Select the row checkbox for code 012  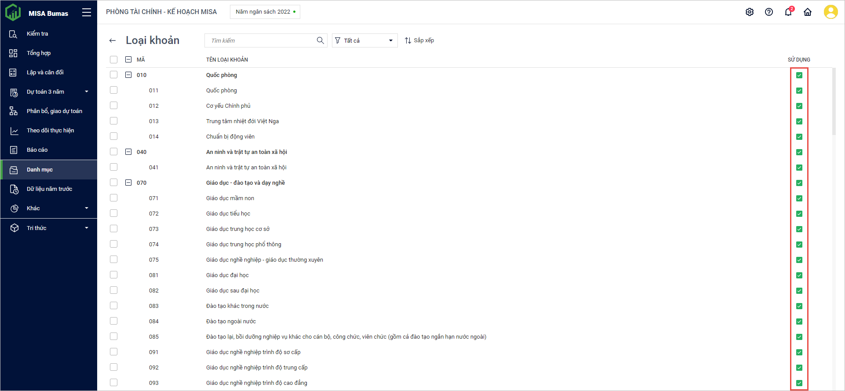114,106
